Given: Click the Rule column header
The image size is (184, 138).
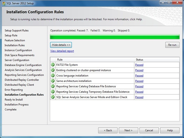Looking at the screenshot, I should [60, 60].
